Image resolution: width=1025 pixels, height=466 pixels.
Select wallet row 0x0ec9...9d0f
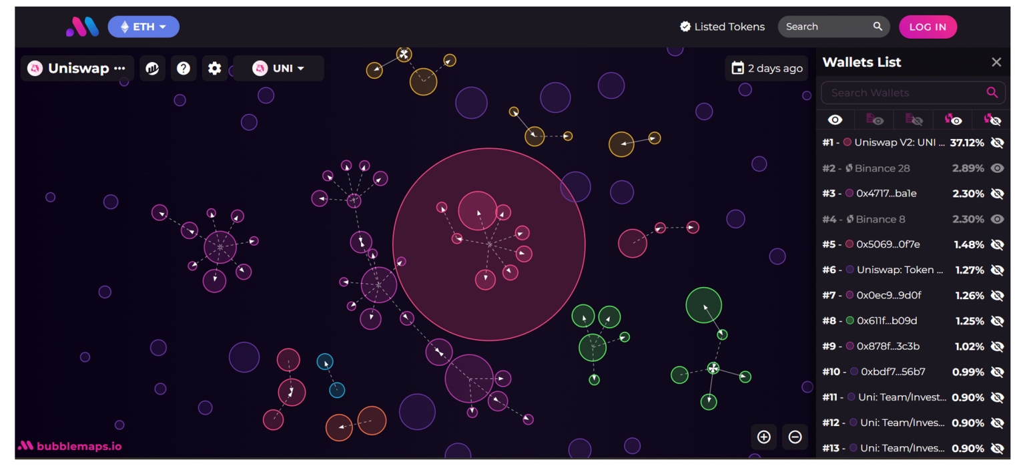click(x=913, y=295)
